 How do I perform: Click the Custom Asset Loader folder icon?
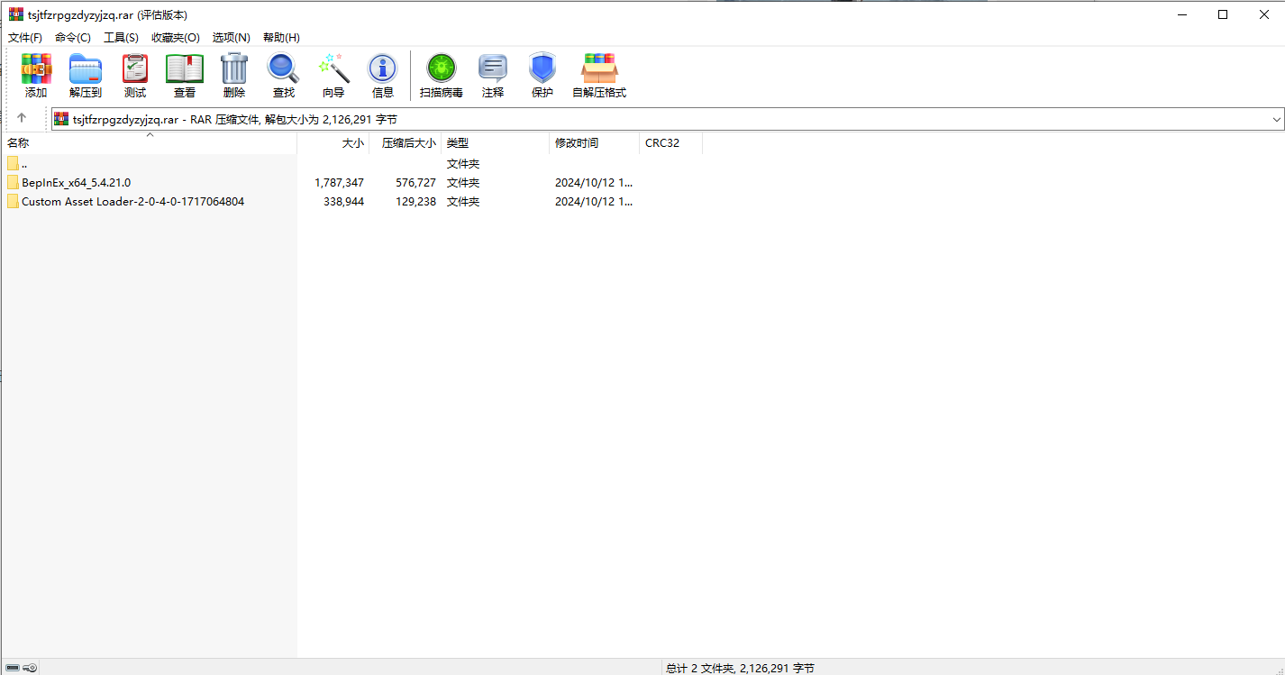pyautogui.click(x=13, y=201)
